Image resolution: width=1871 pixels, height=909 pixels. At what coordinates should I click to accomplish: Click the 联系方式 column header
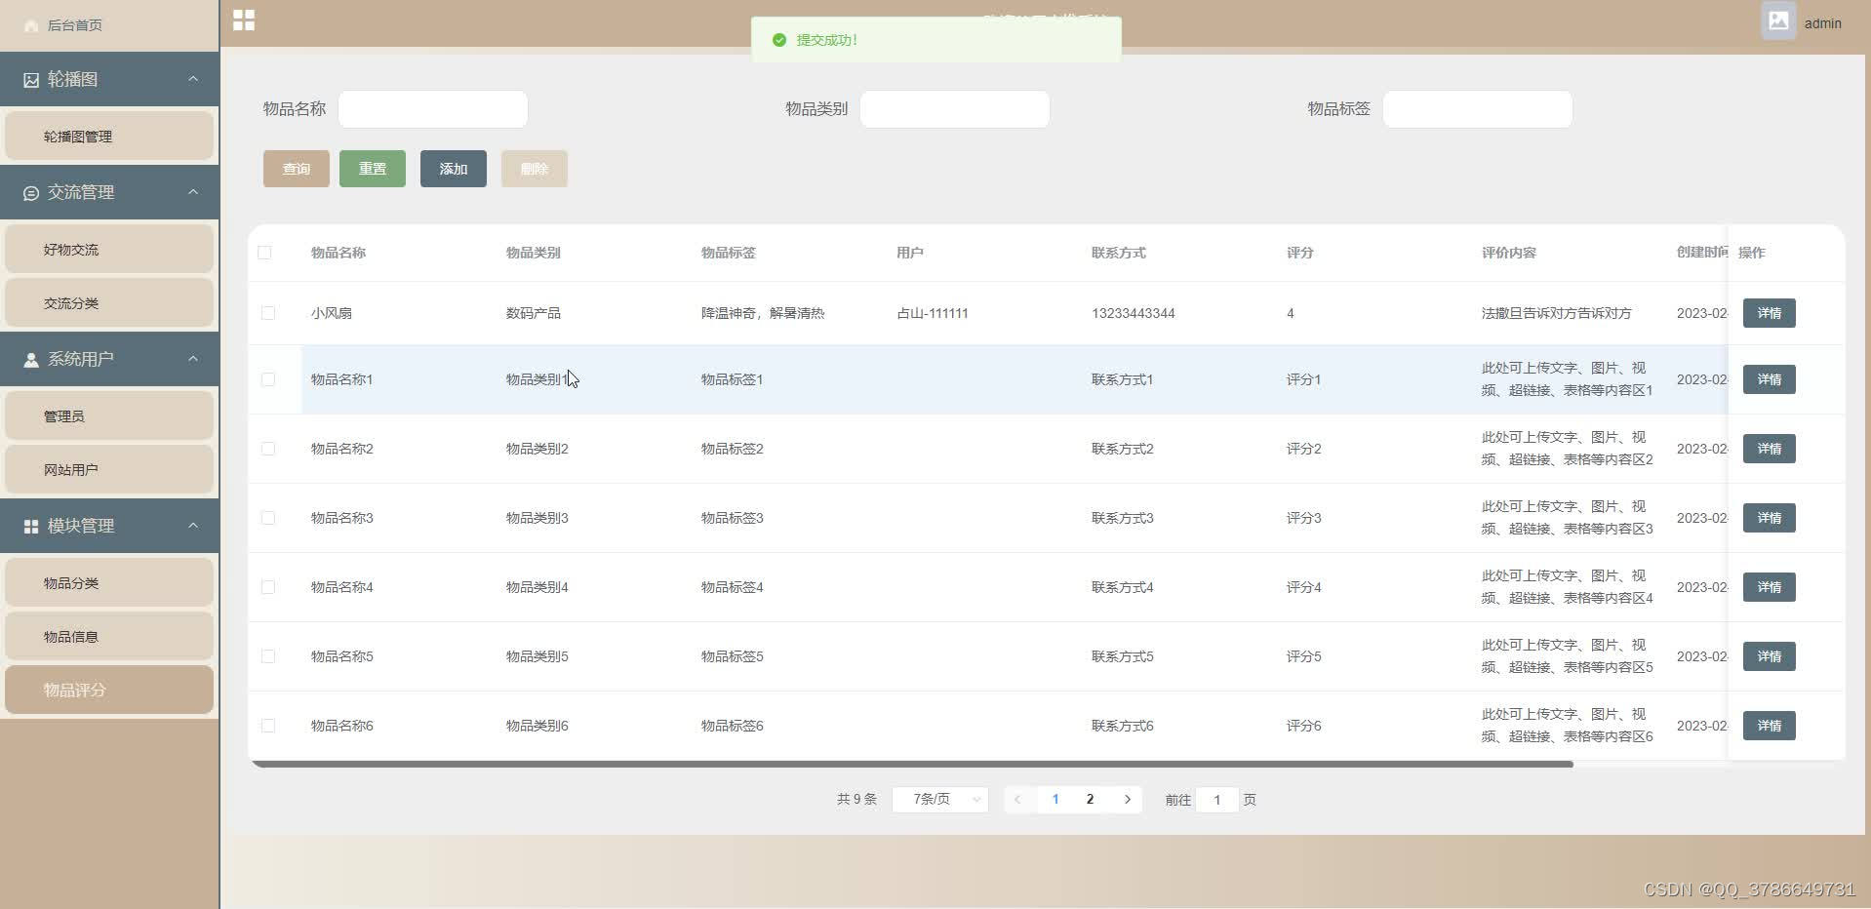(1119, 253)
